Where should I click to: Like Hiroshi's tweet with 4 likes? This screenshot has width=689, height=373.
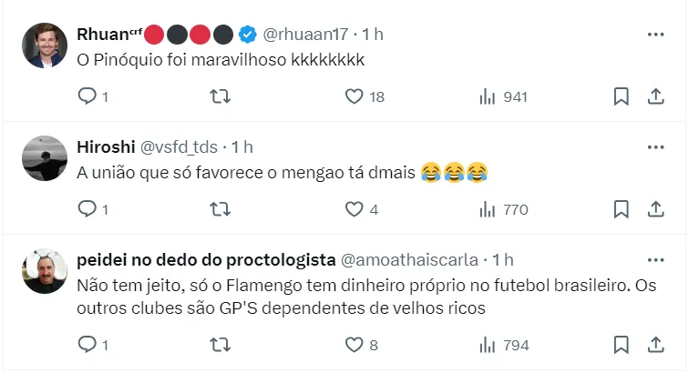(355, 209)
